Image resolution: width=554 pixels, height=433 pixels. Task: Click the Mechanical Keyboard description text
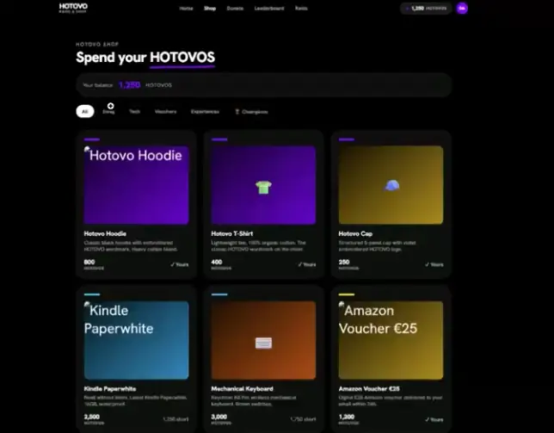tap(254, 401)
